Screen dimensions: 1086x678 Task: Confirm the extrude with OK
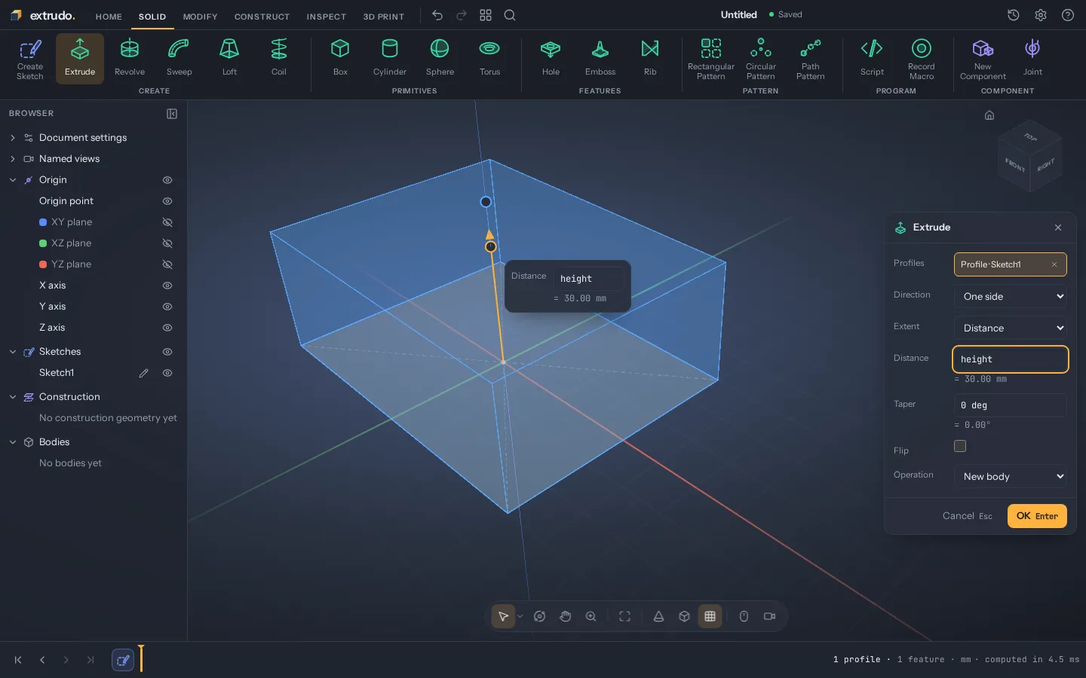tap(1037, 516)
